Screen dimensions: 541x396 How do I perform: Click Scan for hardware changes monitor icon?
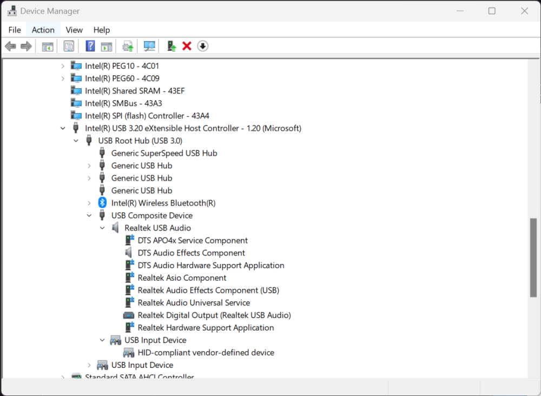[x=149, y=46]
